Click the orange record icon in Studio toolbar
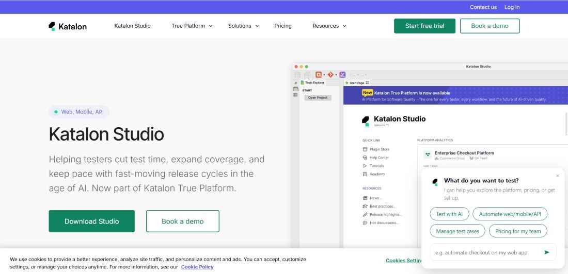The image size is (568, 274). (319, 75)
